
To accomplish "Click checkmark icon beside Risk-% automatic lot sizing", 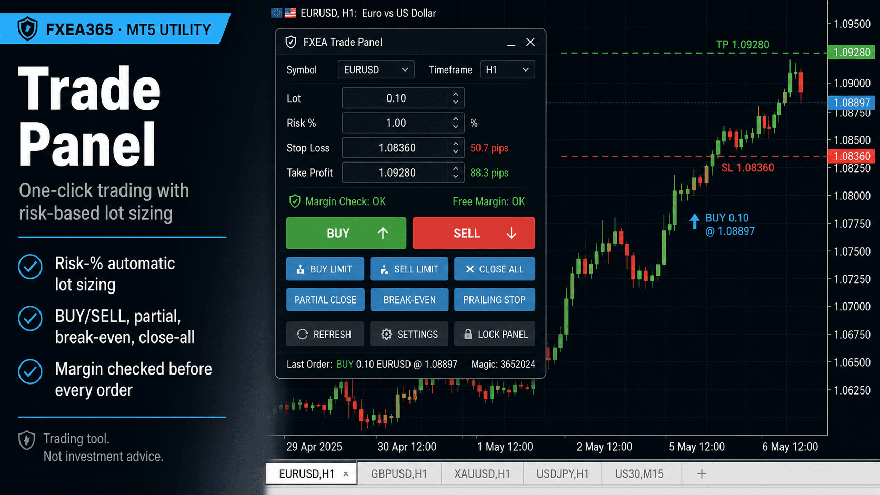I will pos(31,267).
